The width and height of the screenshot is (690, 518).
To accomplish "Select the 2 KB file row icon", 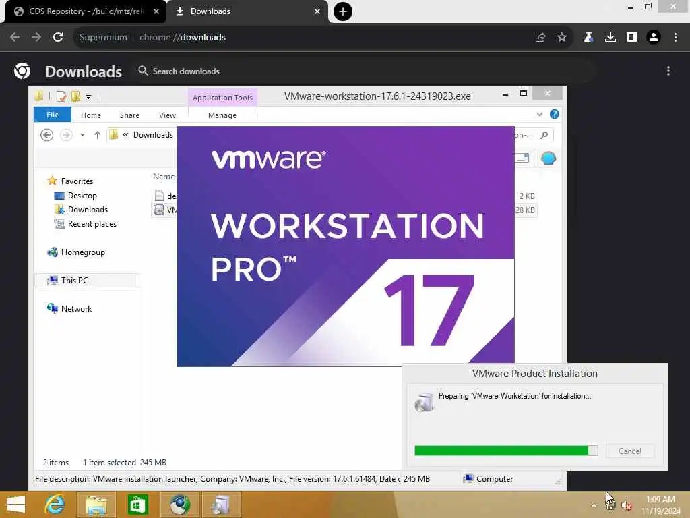I will tap(159, 196).
